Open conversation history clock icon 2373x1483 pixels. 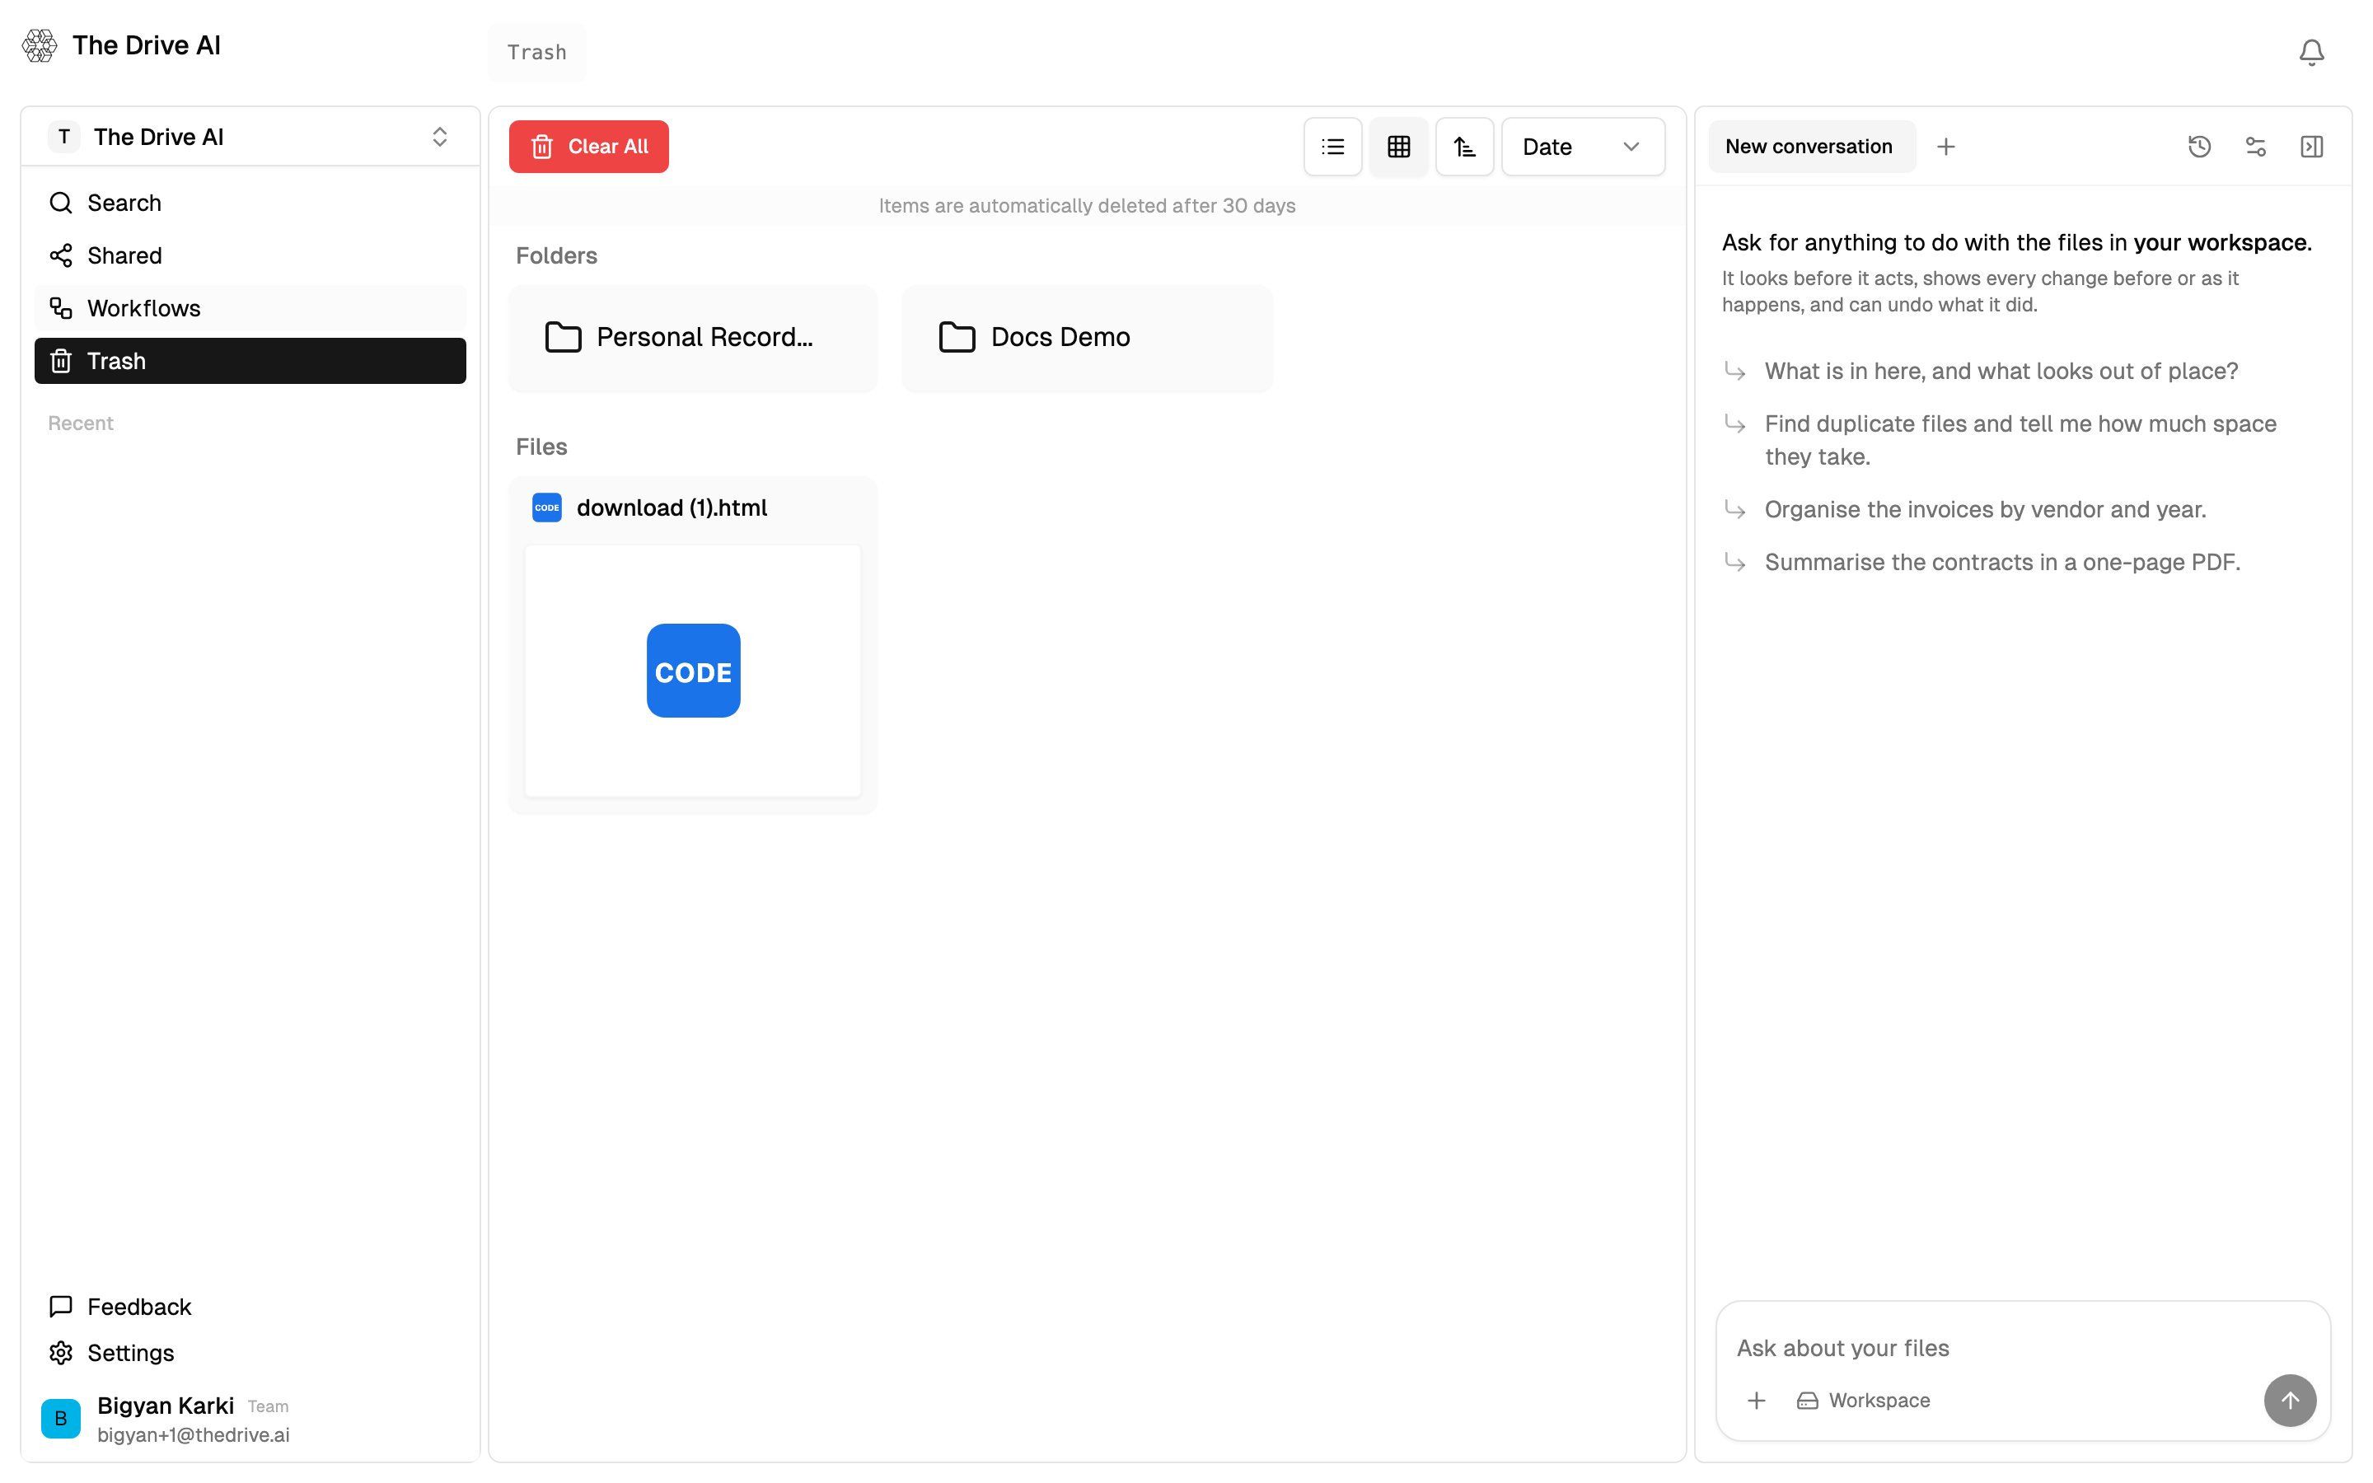click(x=2198, y=146)
